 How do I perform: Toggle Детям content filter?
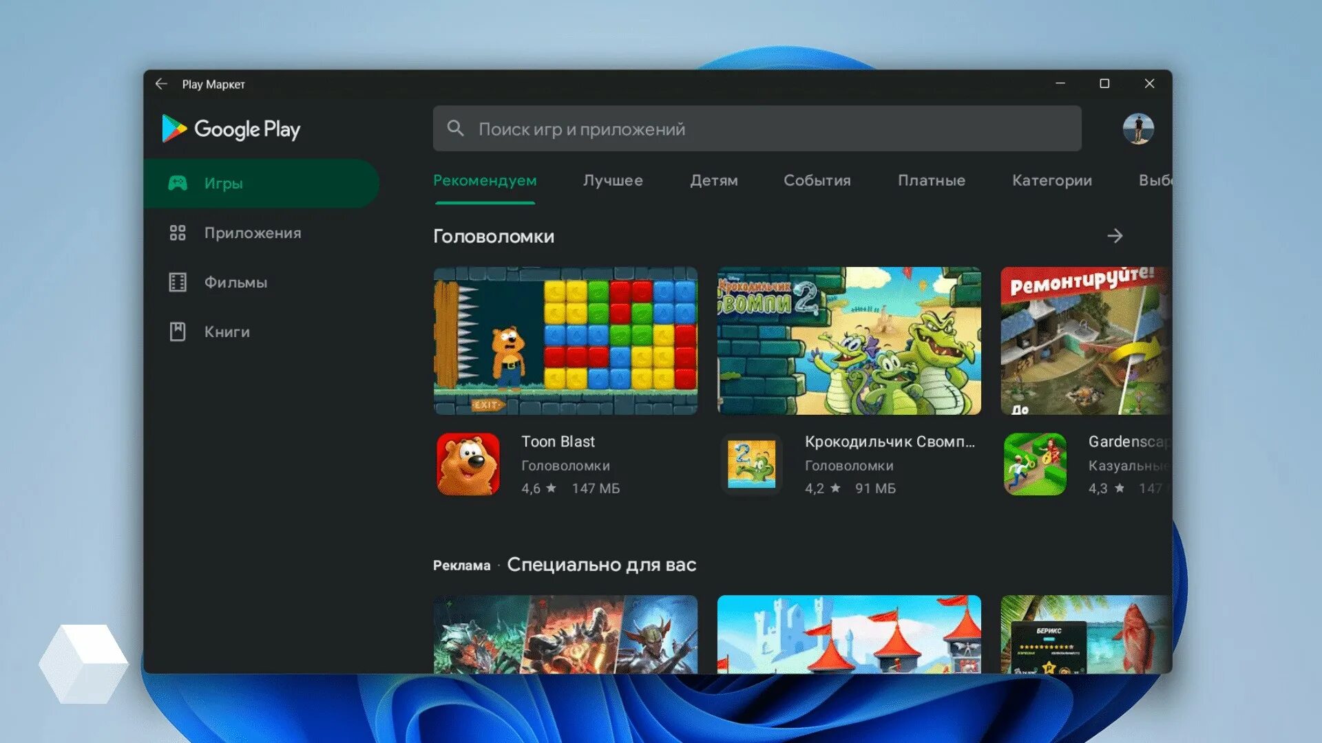tap(713, 180)
